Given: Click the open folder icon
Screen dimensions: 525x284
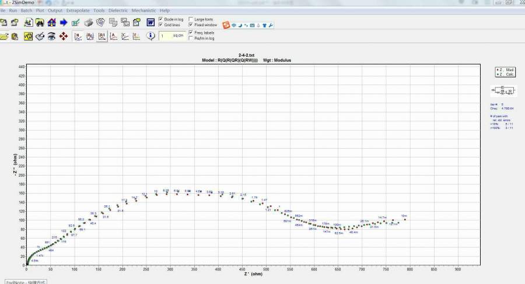Looking at the screenshot, I should tap(4, 36).
